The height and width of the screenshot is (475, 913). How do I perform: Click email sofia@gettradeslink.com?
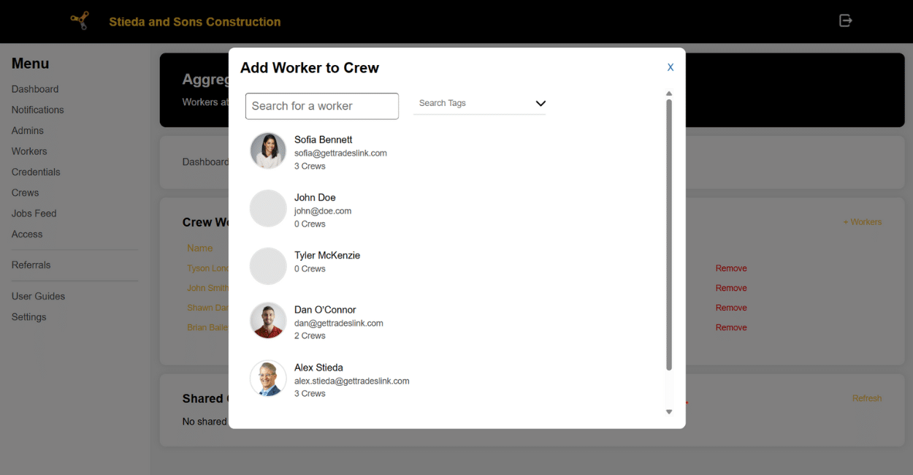point(340,153)
